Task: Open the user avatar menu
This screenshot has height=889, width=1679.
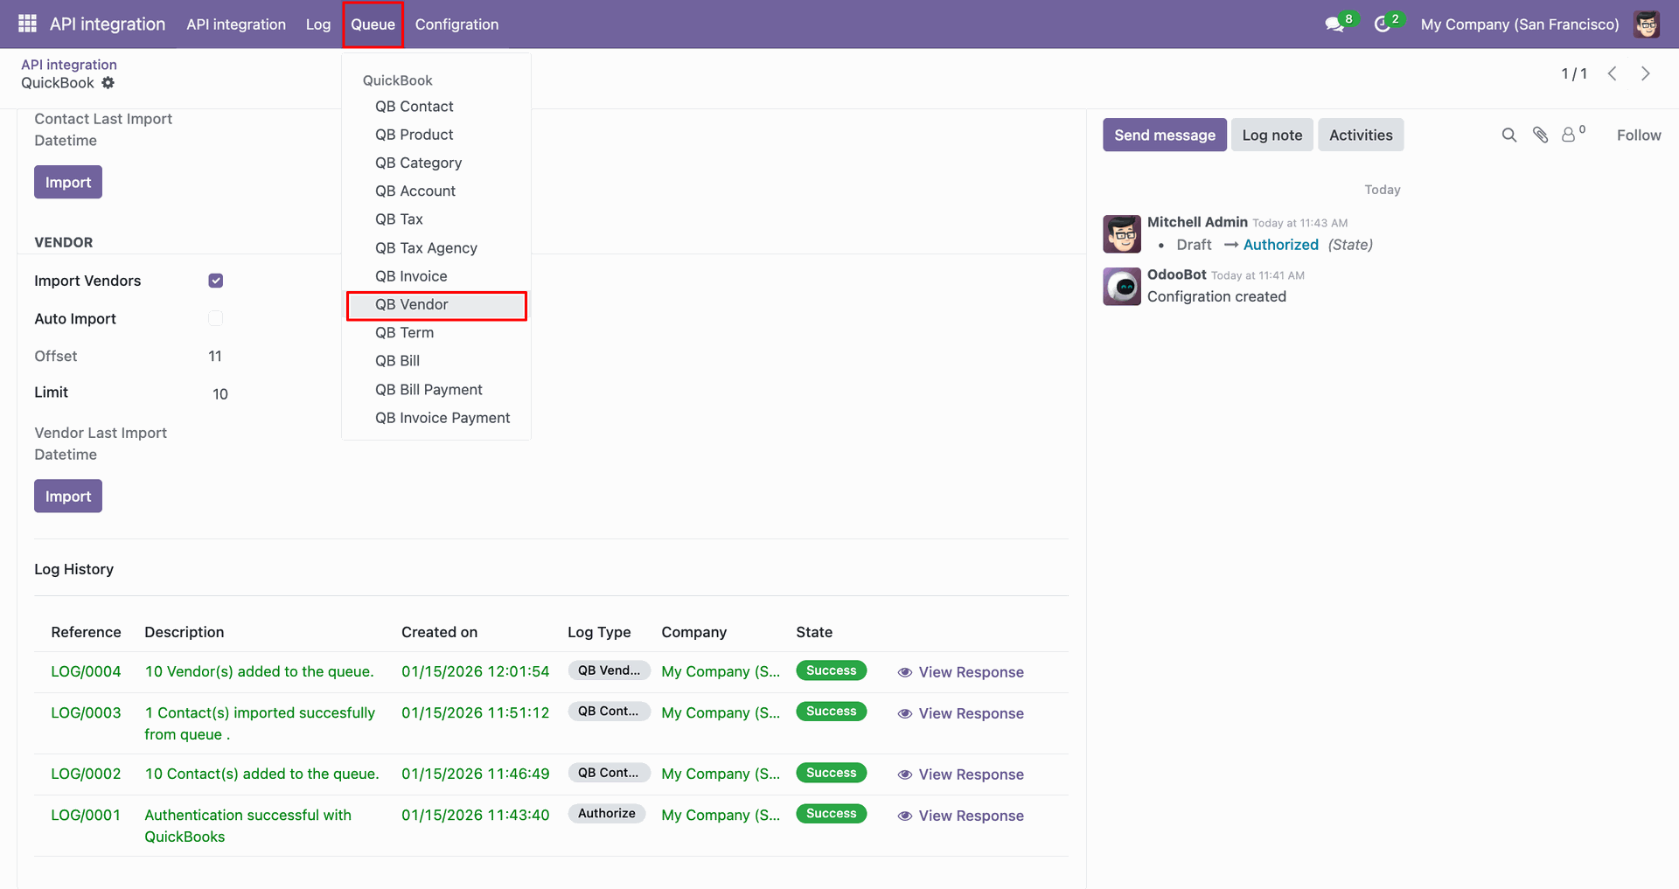Action: point(1647,24)
